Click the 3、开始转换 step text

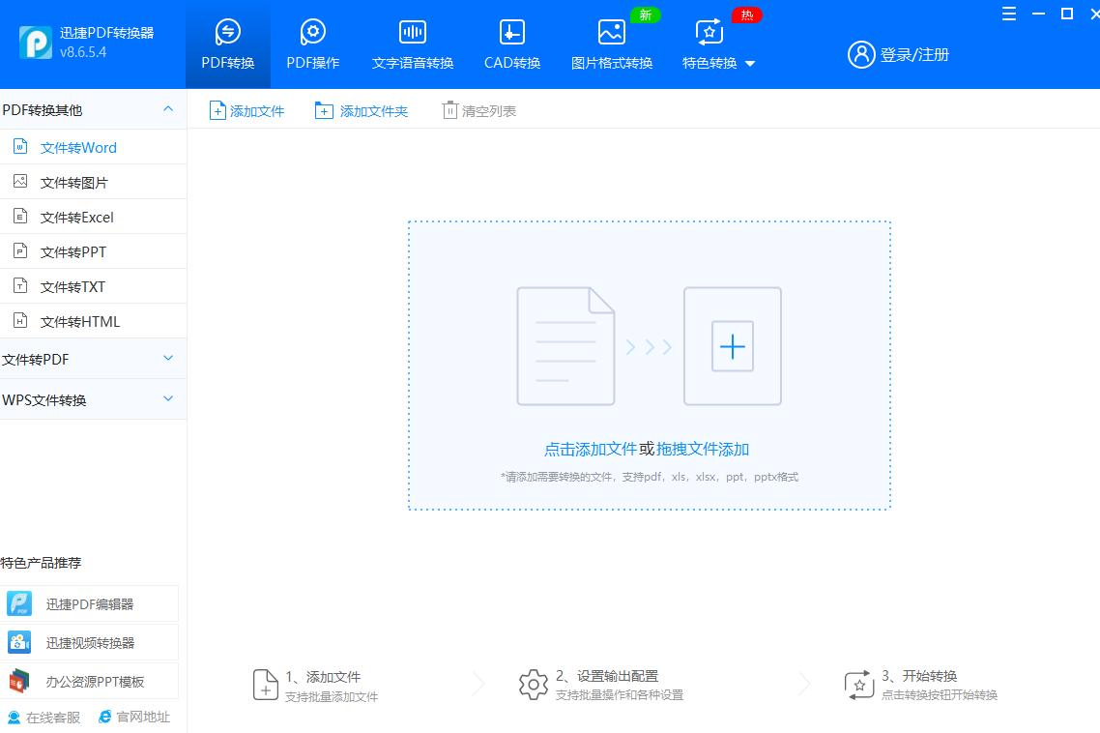pyautogui.click(x=919, y=676)
